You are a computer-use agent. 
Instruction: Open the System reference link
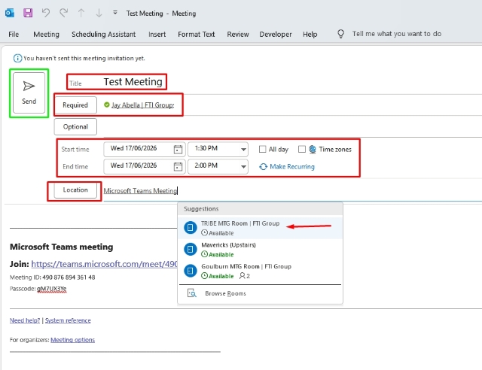(68, 320)
